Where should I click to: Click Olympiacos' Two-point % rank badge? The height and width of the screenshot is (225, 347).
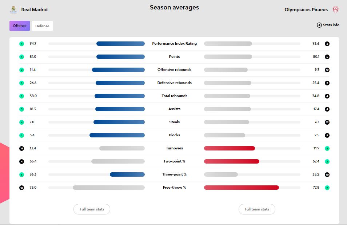pos(327,161)
